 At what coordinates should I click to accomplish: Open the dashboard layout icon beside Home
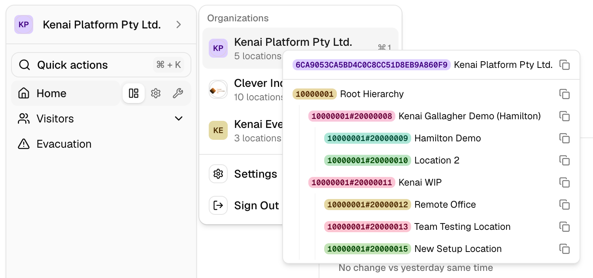point(134,94)
